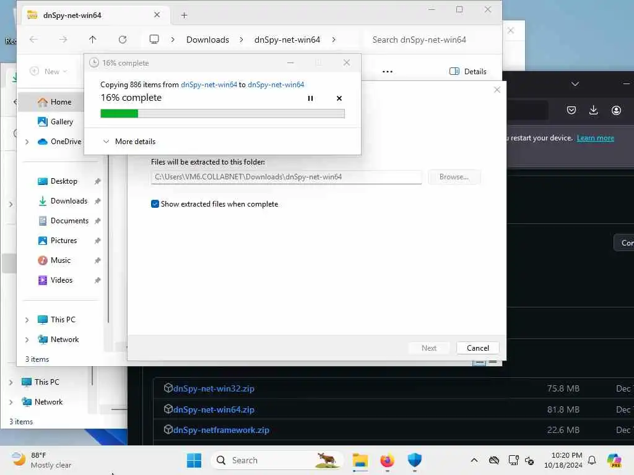This screenshot has height=475, width=634.
Task: Navigate up one folder level
Action: (93, 39)
